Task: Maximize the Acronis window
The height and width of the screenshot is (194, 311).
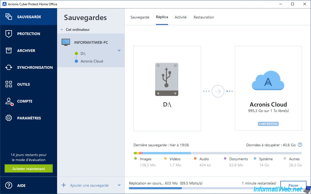Action: point(293,4)
